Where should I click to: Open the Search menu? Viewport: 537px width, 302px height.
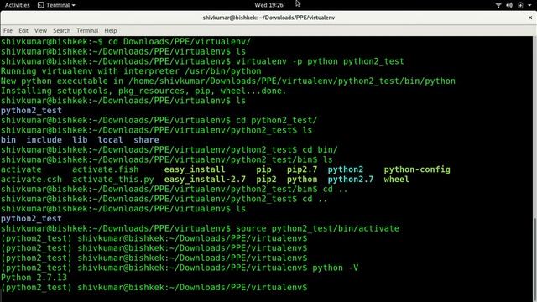point(61,30)
